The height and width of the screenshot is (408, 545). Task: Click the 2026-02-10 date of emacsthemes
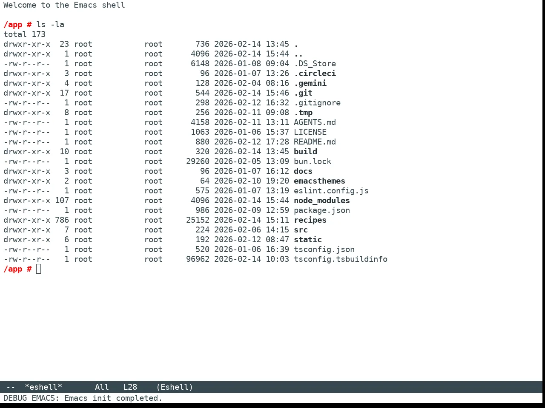pos(238,181)
